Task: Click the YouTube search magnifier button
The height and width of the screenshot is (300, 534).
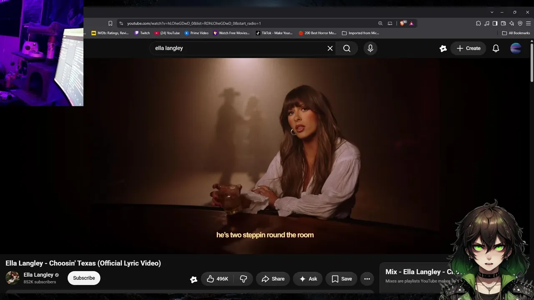Action: [x=347, y=48]
